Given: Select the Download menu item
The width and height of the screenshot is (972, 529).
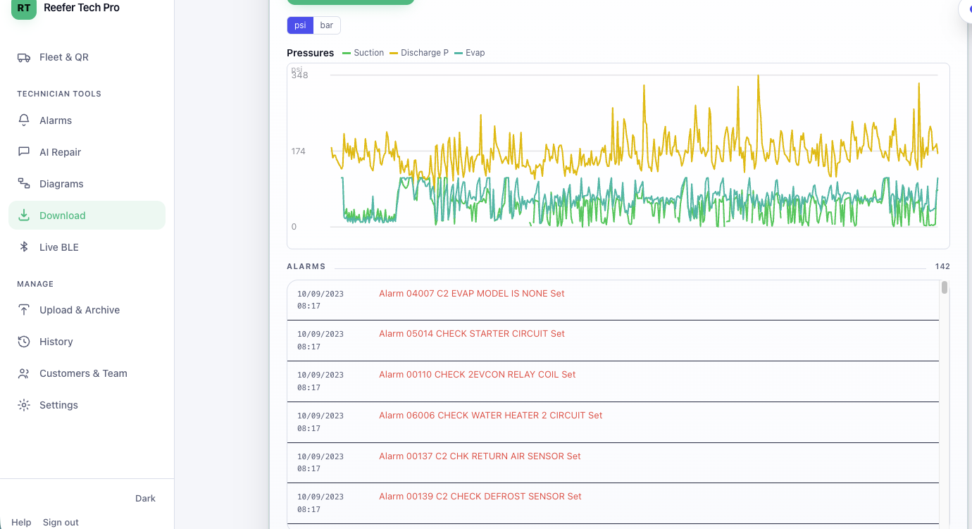Looking at the screenshot, I should click(x=87, y=216).
